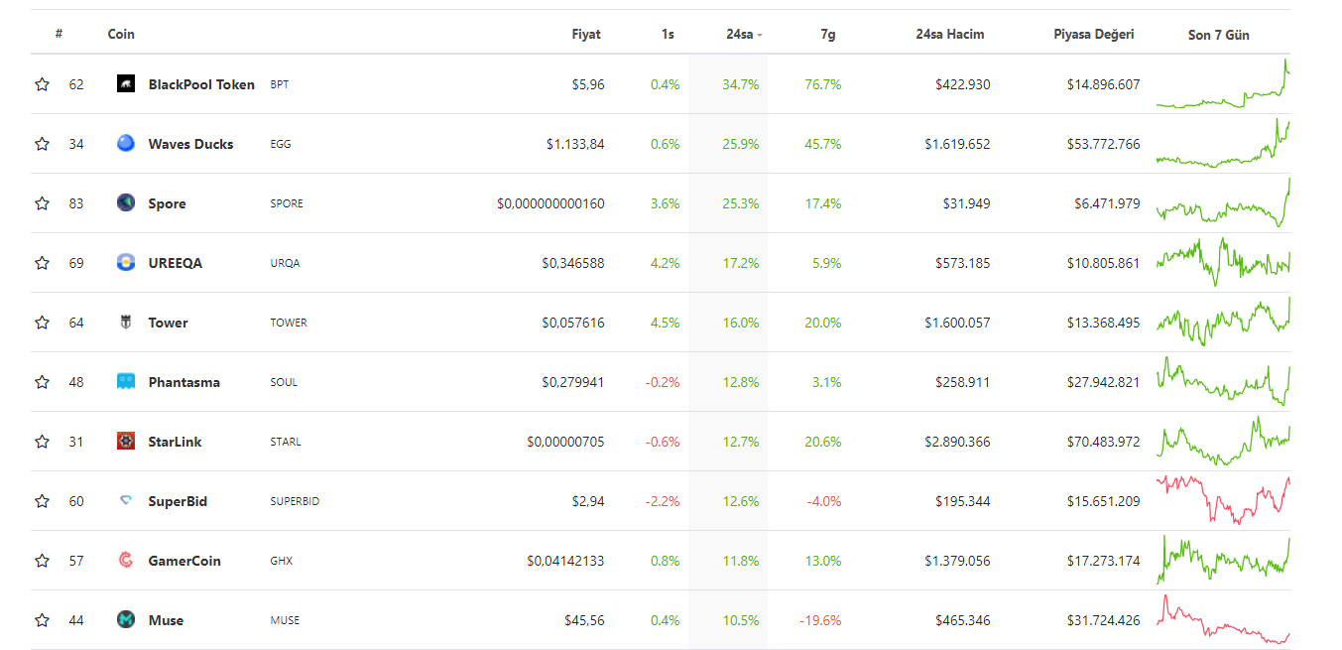Open SuperBid red 7-day sparkline
The width and height of the screenshot is (1342, 650).
pyautogui.click(x=1223, y=500)
